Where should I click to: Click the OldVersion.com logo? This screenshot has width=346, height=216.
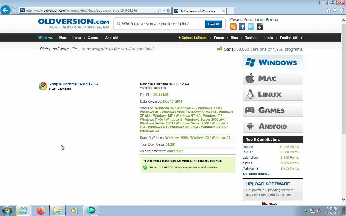(x=74, y=23)
